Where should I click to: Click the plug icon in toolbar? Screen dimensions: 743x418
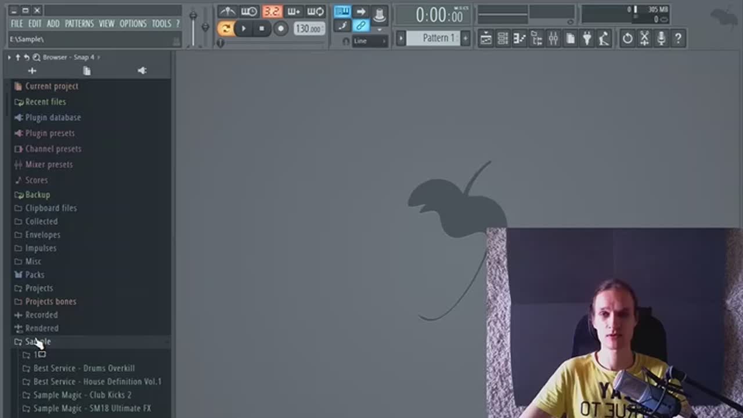click(587, 39)
